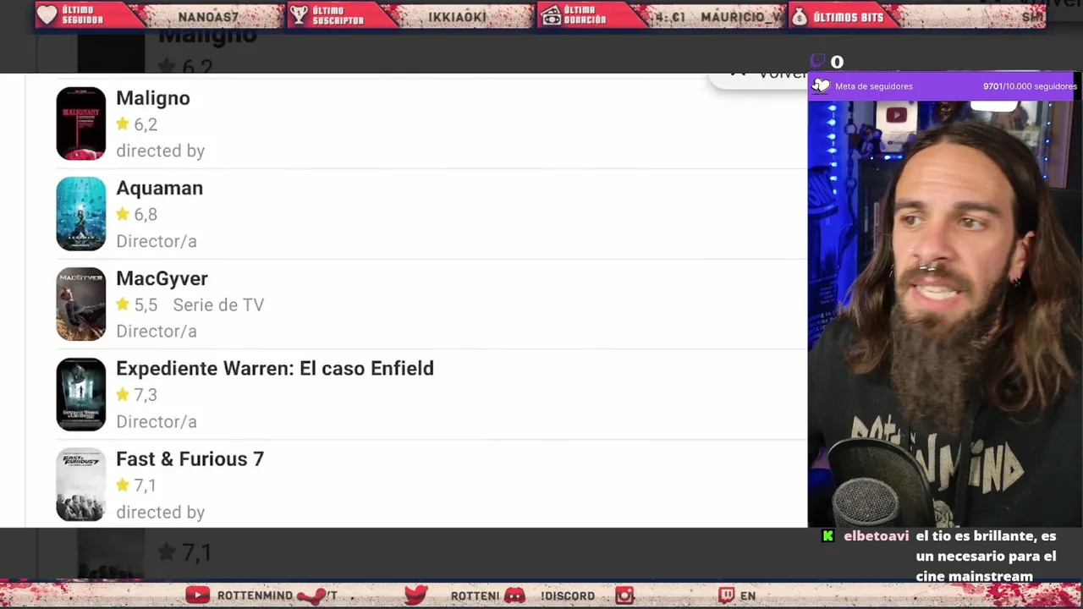The width and height of the screenshot is (1083, 609).
Task: Click the follower goal heart icon
Action: 821,85
